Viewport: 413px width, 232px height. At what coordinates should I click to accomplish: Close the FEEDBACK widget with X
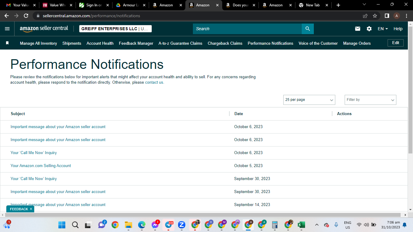pyautogui.click(x=31, y=209)
